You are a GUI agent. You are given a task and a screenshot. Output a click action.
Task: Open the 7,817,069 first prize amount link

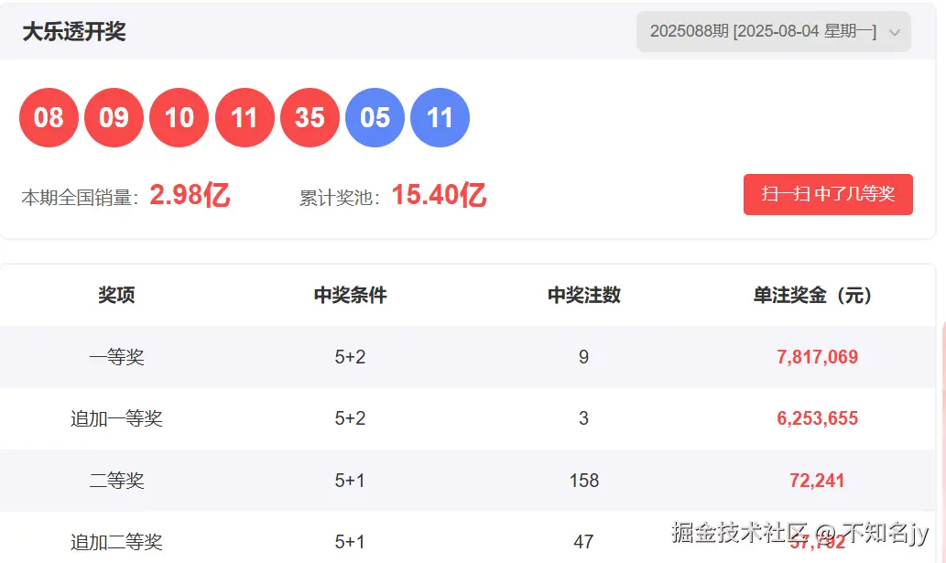tap(817, 357)
